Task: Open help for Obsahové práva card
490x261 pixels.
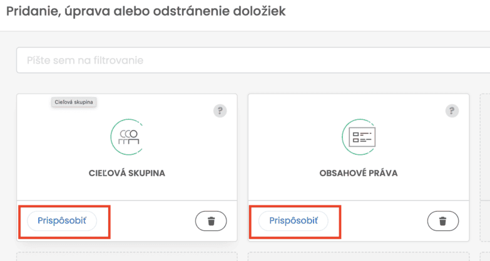Action: pyautogui.click(x=452, y=111)
